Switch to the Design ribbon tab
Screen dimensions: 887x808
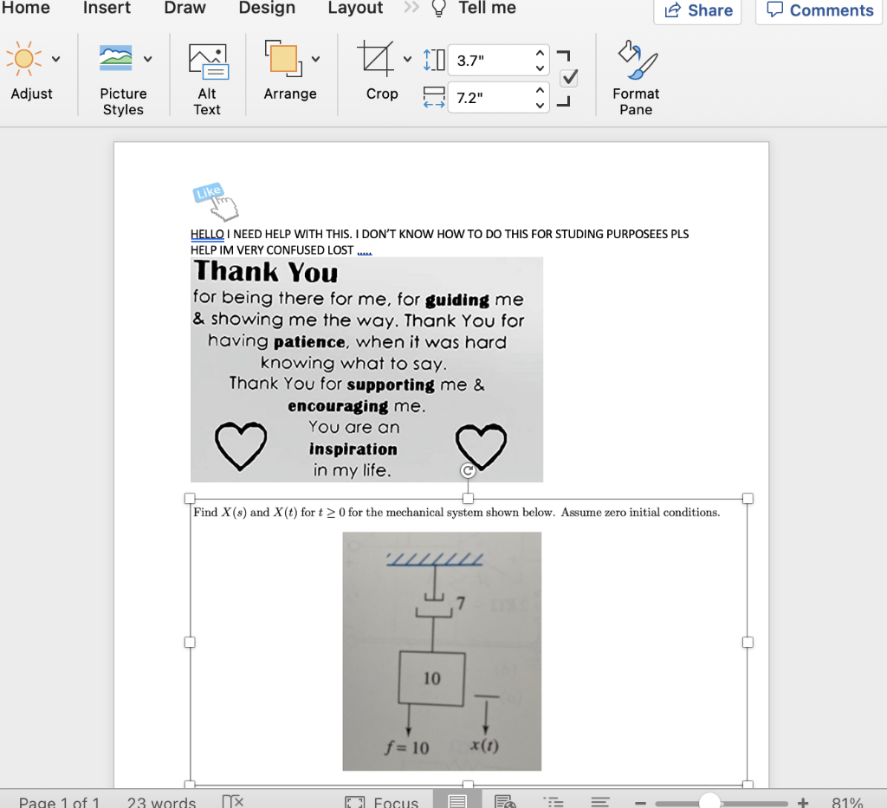267,9
